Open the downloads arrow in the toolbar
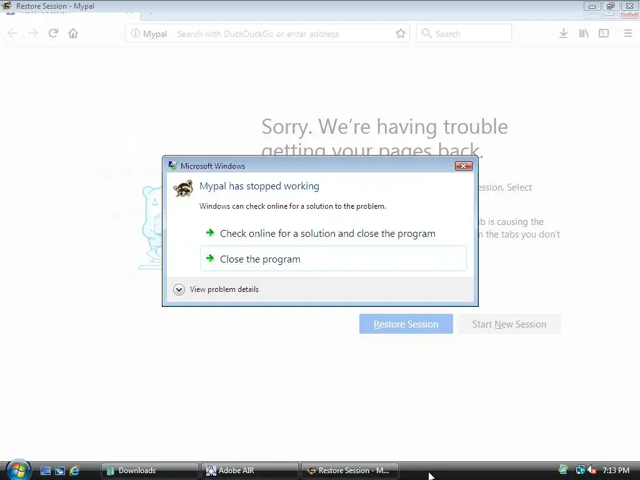640x480 pixels. tap(563, 34)
